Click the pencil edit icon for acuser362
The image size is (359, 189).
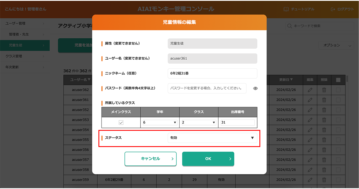coord(310,90)
